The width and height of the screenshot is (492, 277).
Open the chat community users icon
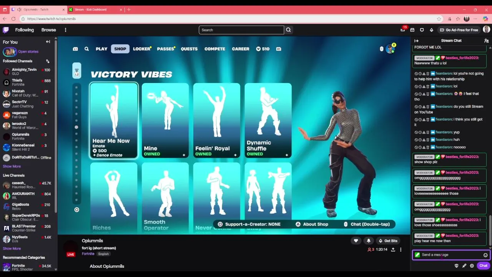tap(486, 40)
